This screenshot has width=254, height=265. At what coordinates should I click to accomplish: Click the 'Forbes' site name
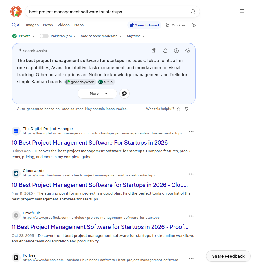point(29,255)
